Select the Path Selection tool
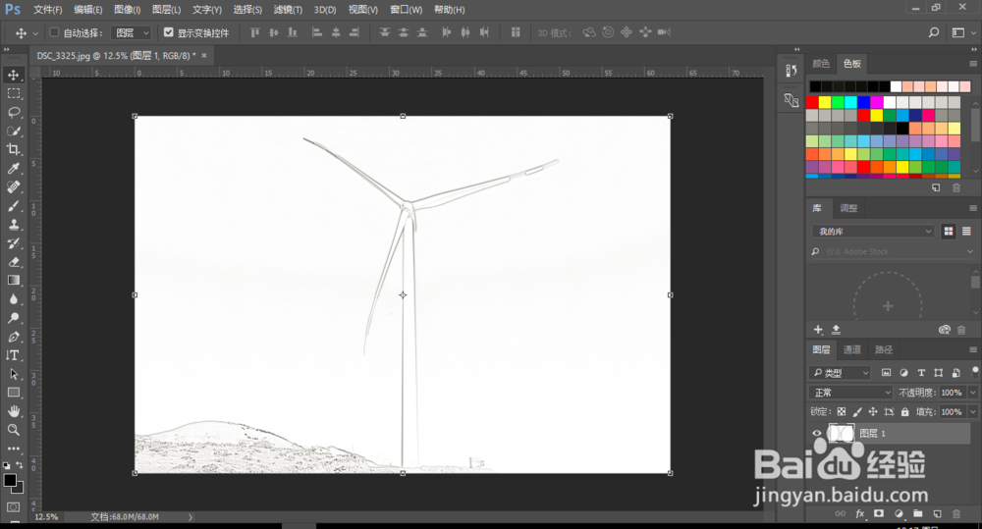Image resolution: width=982 pixels, height=529 pixels. pos(13,374)
